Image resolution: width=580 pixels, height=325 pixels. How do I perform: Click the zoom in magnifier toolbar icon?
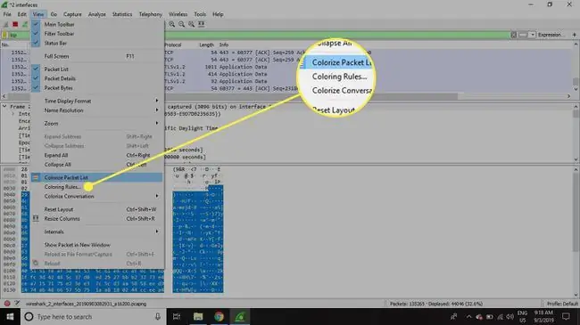172,24
